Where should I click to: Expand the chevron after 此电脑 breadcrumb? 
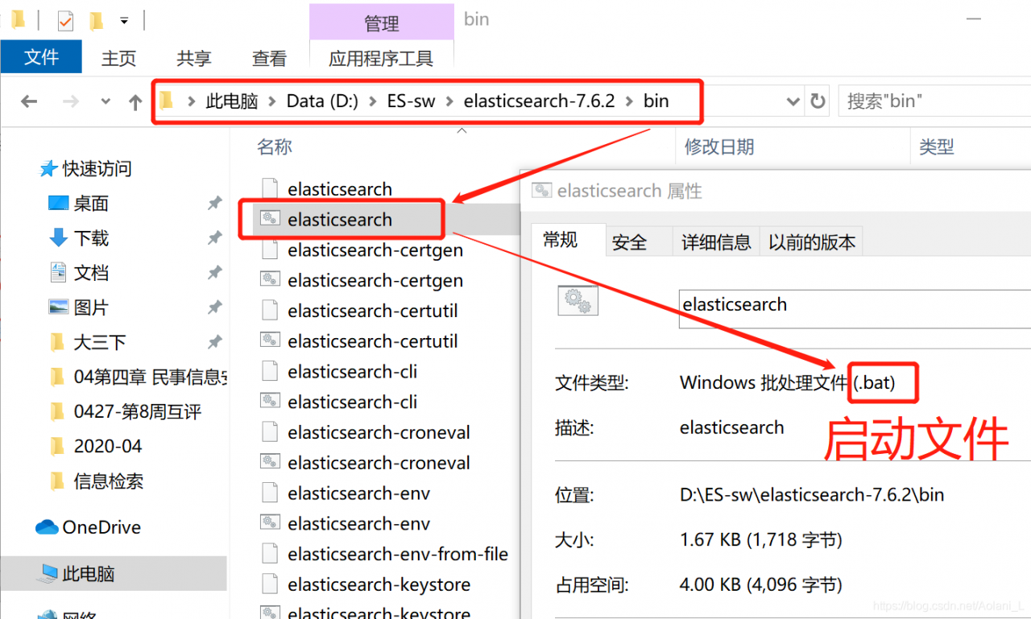coord(273,101)
